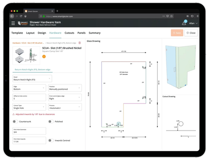208x158 pixels.
Task: Switch to the Summary tab
Action: (x=94, y=33)
